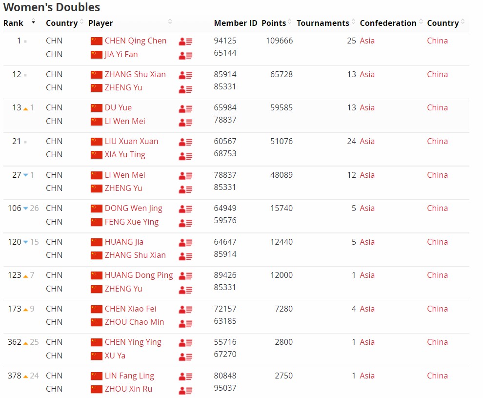Select member ID 94125
Image resolution: width=483 pixels, height=398 pixels.
(x=225, y=41)
